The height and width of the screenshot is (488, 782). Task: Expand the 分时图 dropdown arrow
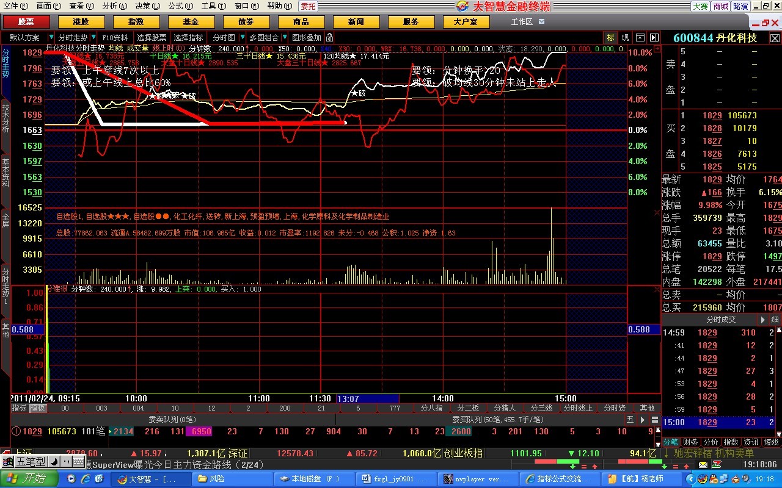[x=243, y=38]
